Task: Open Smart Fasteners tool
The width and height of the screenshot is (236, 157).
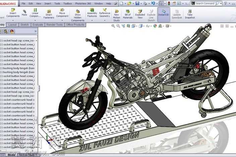Action: [49, 14]
